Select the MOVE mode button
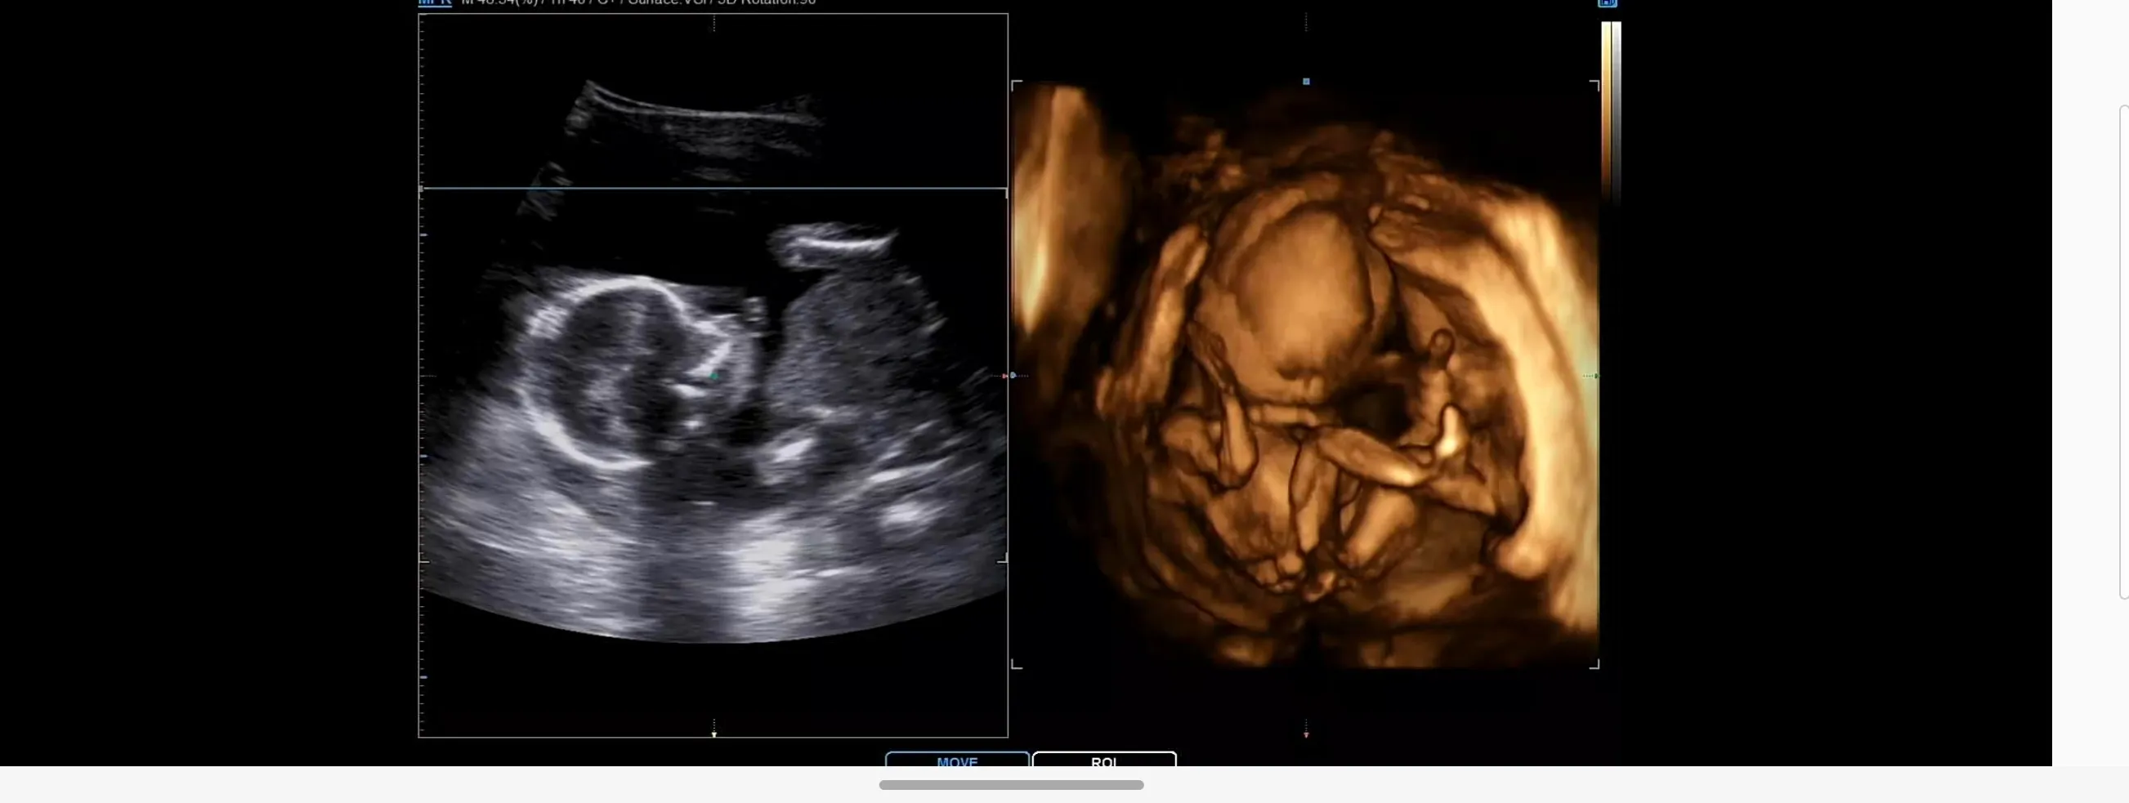Screen dimensions: 2129x803 click(957, 760)
